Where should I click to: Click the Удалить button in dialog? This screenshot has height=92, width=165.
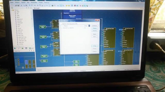coord(95,31)
